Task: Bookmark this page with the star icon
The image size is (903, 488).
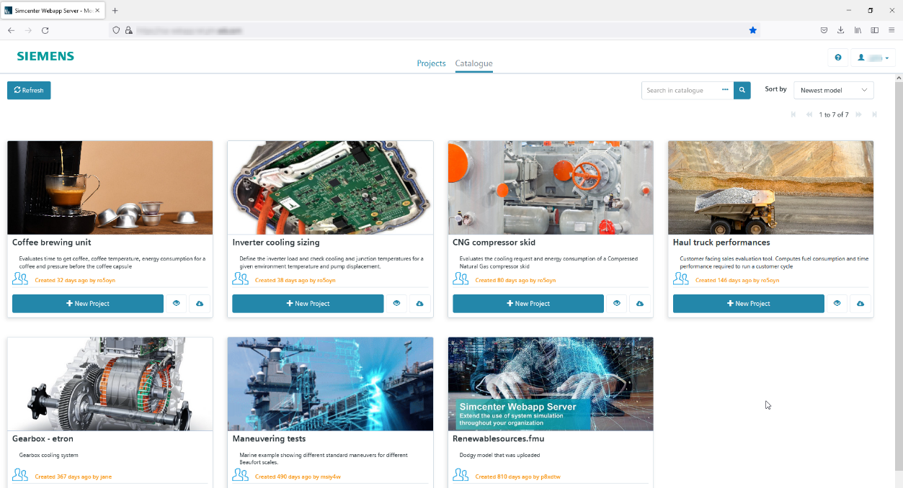Action: (x=753, y=30)
